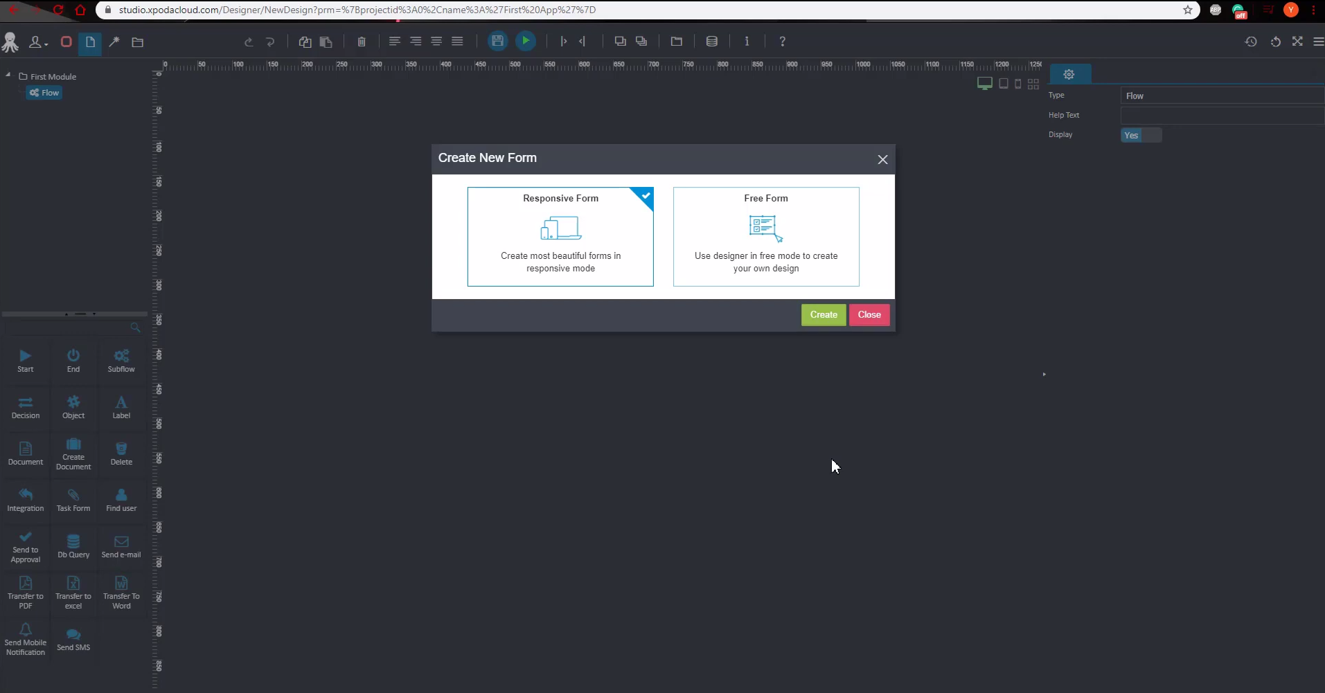Viewport: 1325px width, 693px height.
Task: Click the send to back icon
Action: (x=641, y=42)
